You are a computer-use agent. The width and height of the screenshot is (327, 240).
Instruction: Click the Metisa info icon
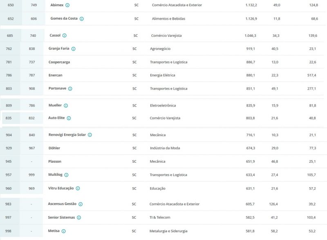tap(64, 231)
